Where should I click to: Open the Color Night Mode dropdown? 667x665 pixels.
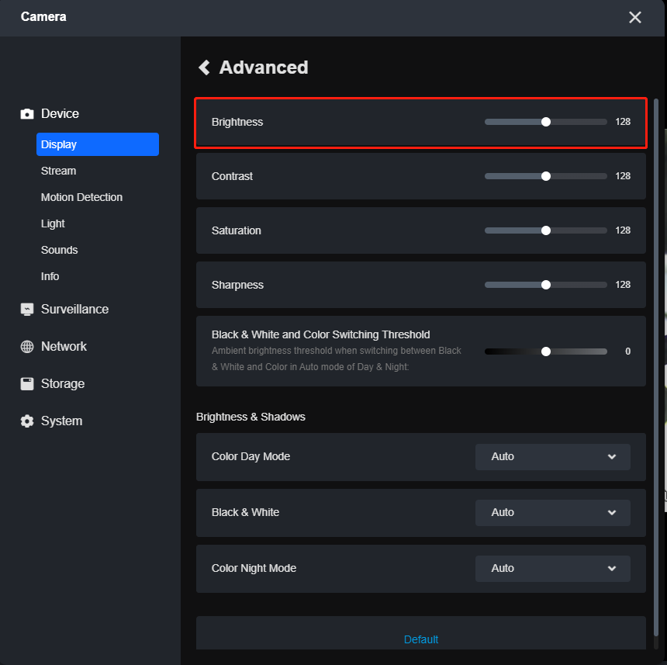[x=552, y=569]
